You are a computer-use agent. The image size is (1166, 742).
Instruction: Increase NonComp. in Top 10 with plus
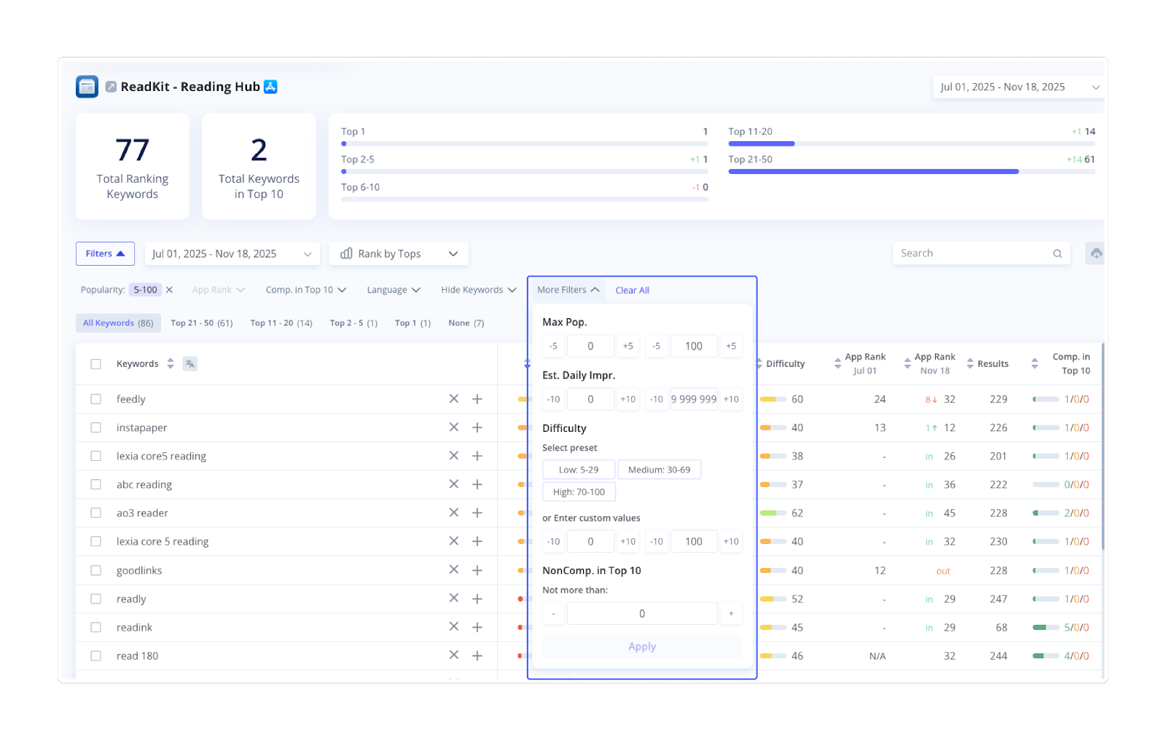click(731, 613)
